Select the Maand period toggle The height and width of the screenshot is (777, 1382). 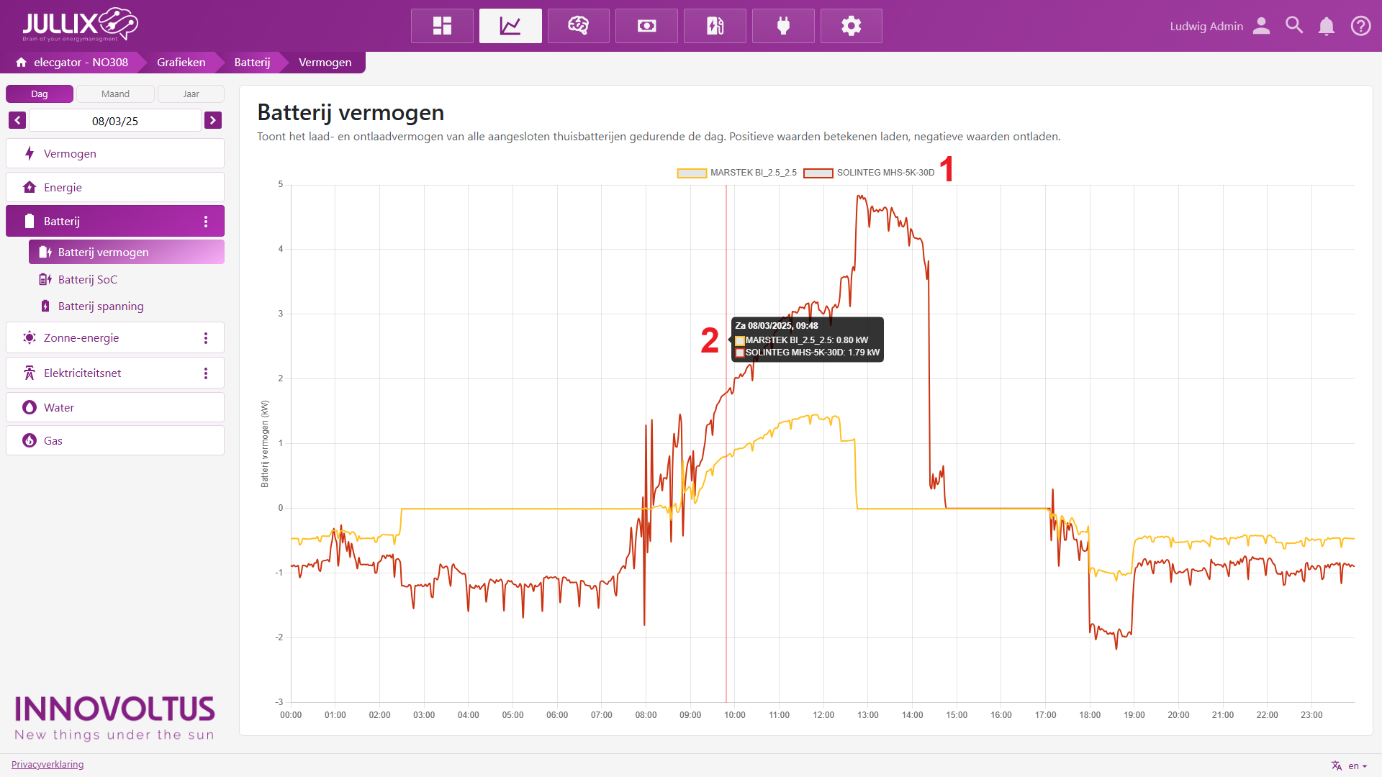click(115, 94)
